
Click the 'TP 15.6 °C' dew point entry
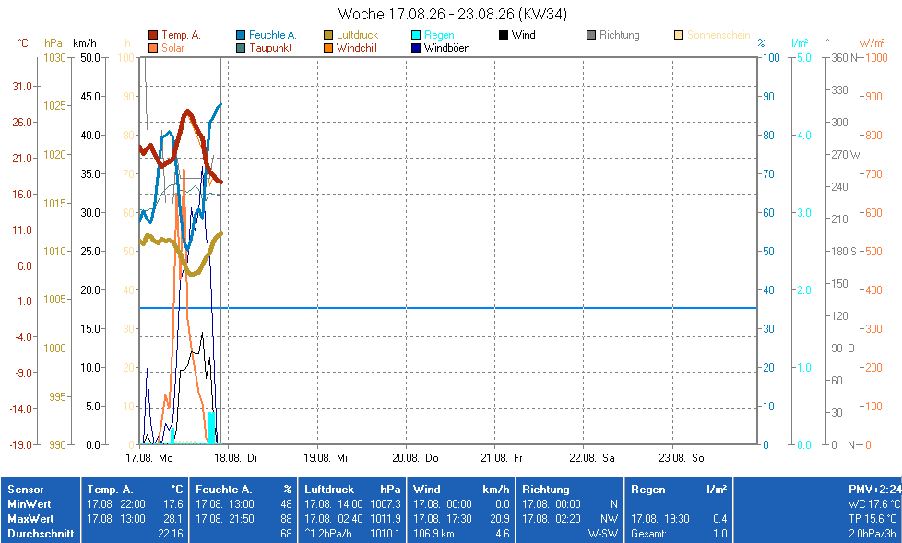point(874,519)
